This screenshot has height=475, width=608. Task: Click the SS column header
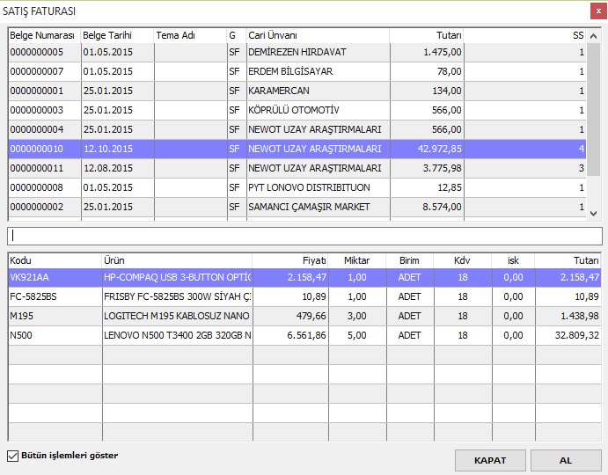pyautogui.click(x=525, y=36)
